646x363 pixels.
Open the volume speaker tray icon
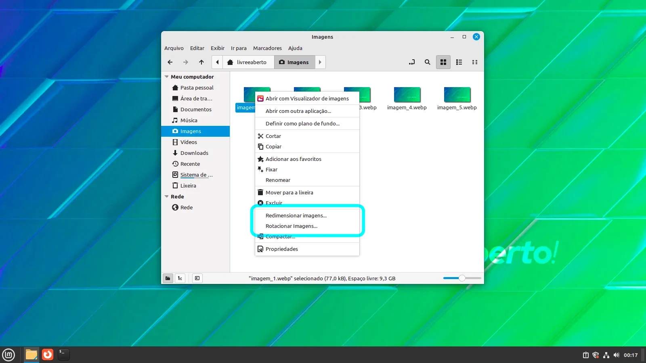[x=616, y=355]
